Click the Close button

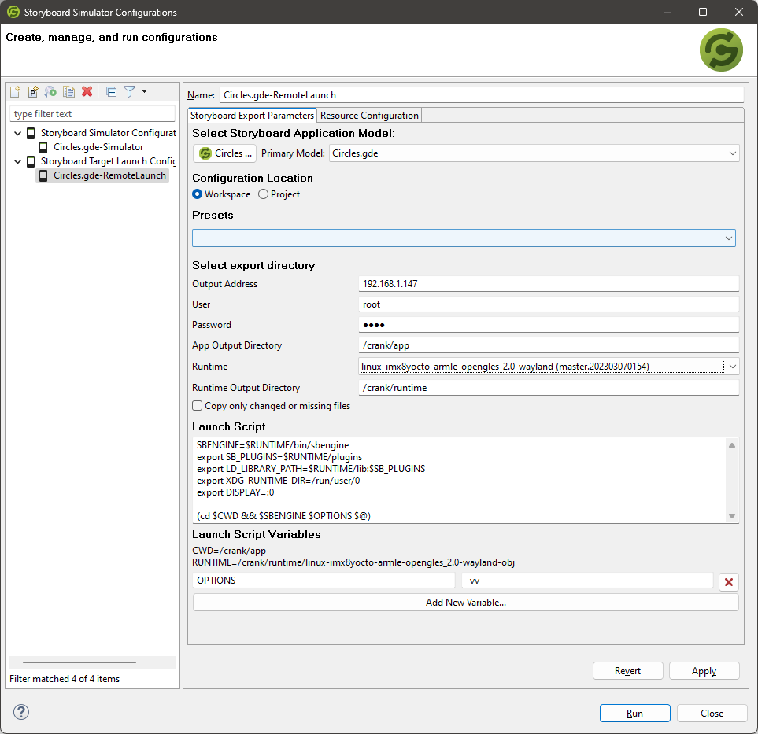pos(712,714)
